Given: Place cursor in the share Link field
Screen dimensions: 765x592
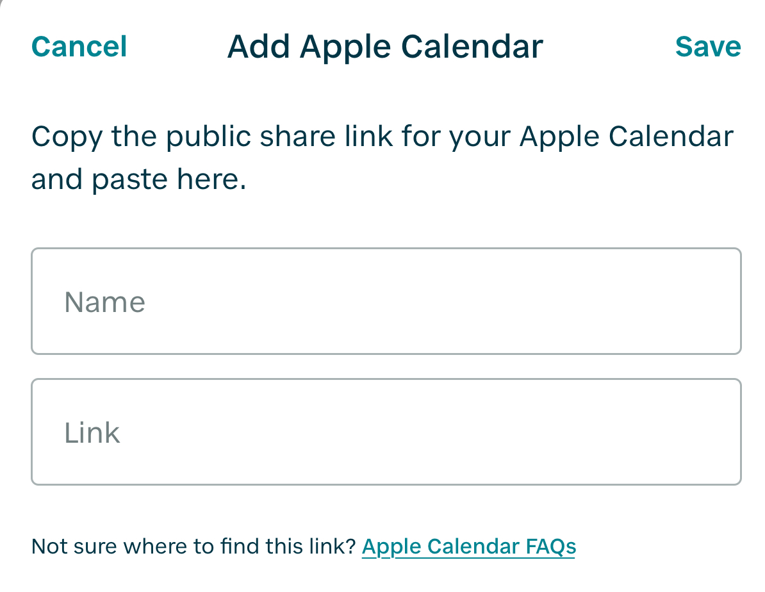Looking at the screenshot, I should 386,432.
